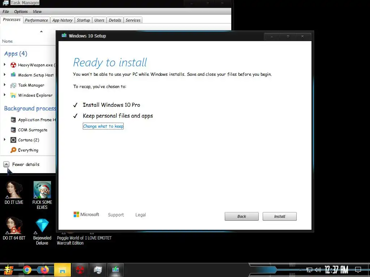The image size is (370, 277).
Task: Sort processes by the Name column header
Action: [7, 41]
